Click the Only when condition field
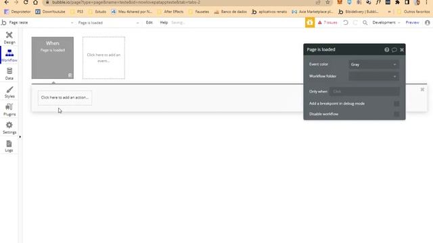 (364, 92)
